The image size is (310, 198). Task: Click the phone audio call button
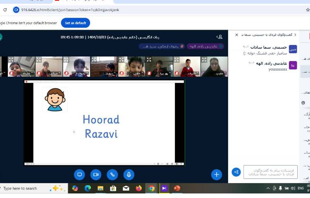[x=112, y=174]
